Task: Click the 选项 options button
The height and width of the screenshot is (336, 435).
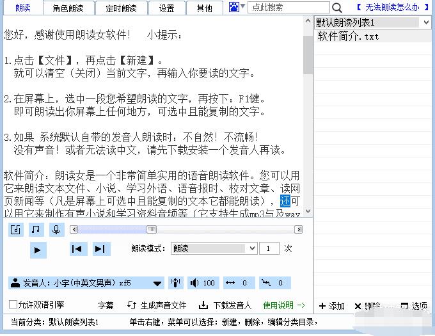Action: [414, 306]
